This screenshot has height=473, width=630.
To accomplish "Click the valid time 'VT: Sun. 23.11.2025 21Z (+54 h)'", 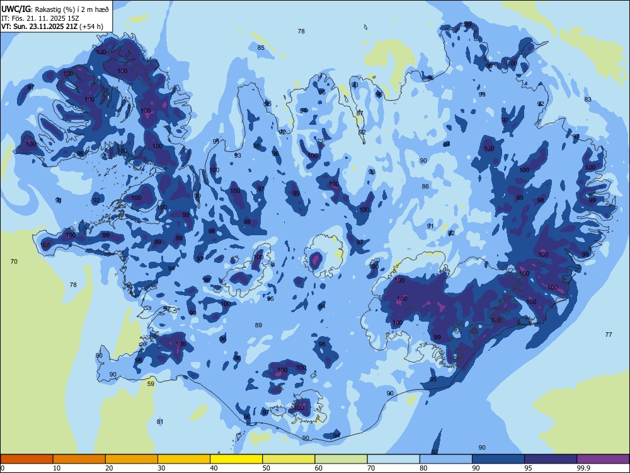I will 52,26.
